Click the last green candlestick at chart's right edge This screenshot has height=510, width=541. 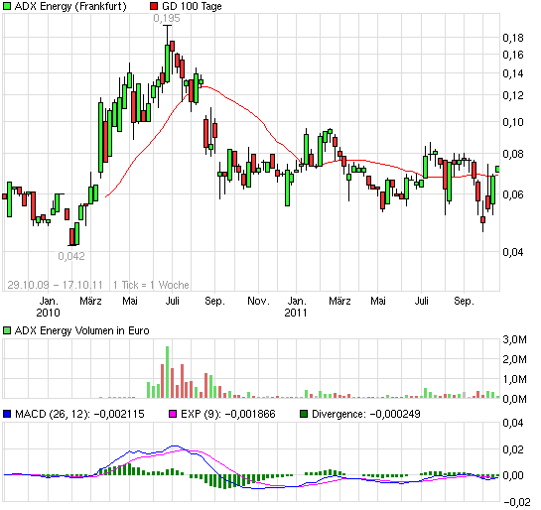498,169
